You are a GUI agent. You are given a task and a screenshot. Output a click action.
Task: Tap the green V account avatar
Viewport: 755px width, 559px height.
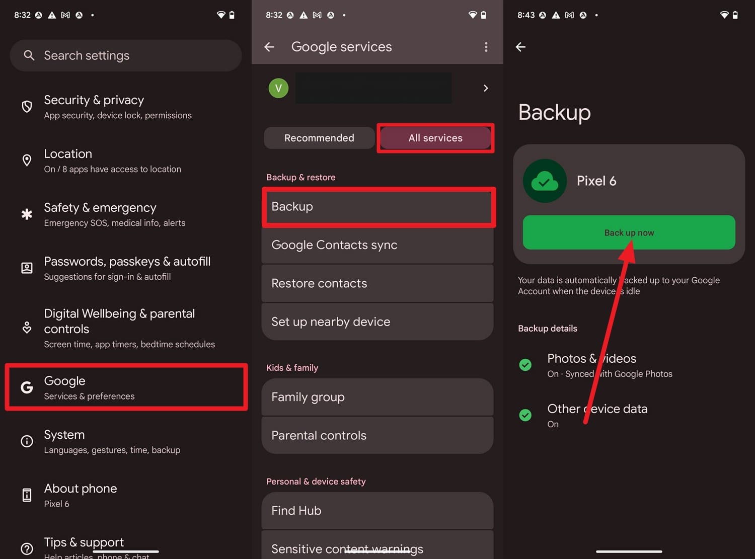tap(278, 88)
